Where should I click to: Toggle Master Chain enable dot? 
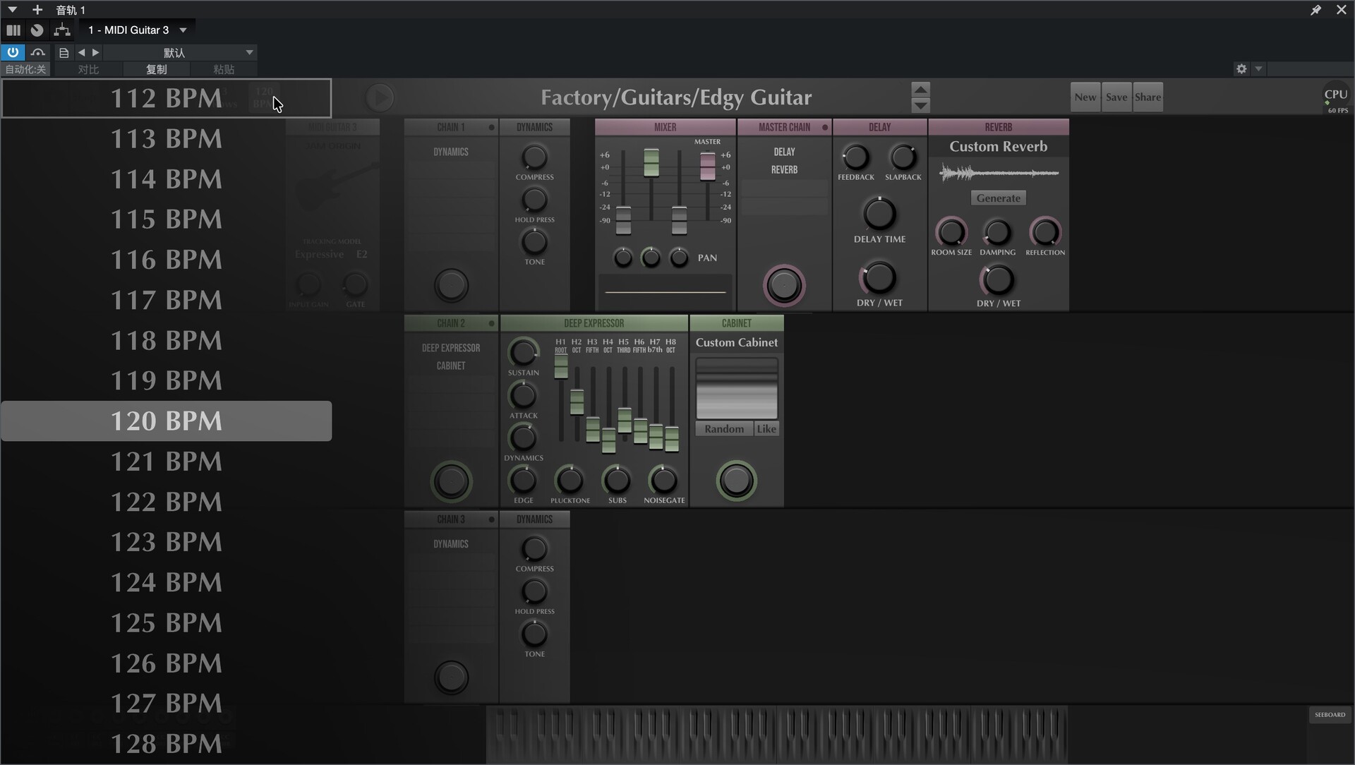(x=824, y=127)
